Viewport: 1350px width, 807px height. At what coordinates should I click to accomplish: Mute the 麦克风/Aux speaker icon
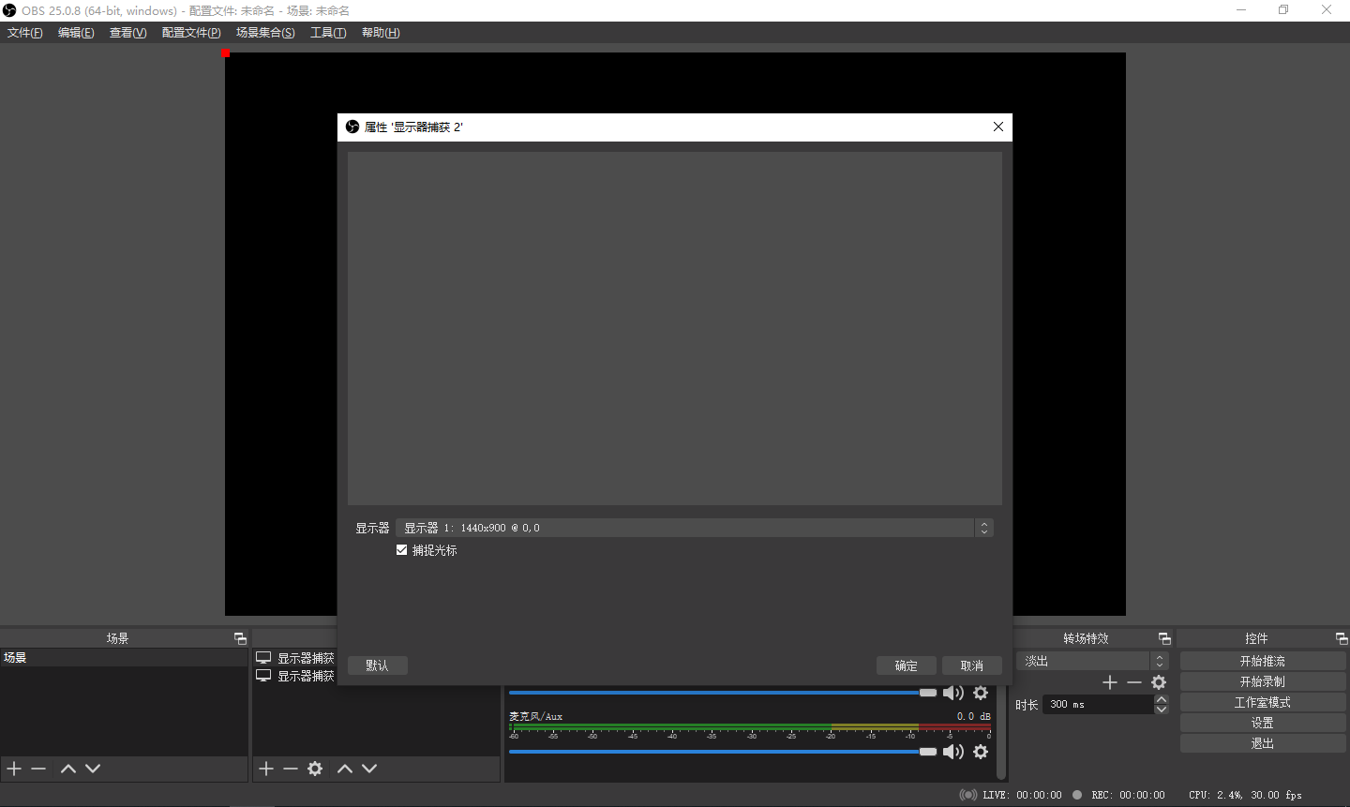(953, 752)
